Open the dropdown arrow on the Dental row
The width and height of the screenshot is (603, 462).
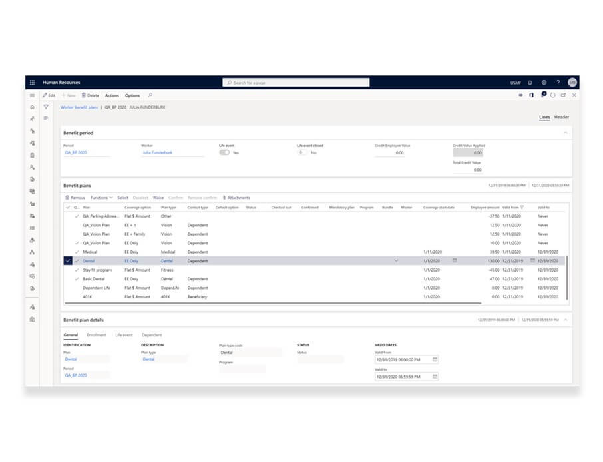click(x=397, y=261)
